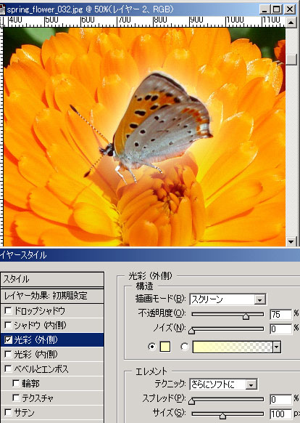300x423 pixels.
Task: Click the ノイズ slider handle
Action: 191,331
